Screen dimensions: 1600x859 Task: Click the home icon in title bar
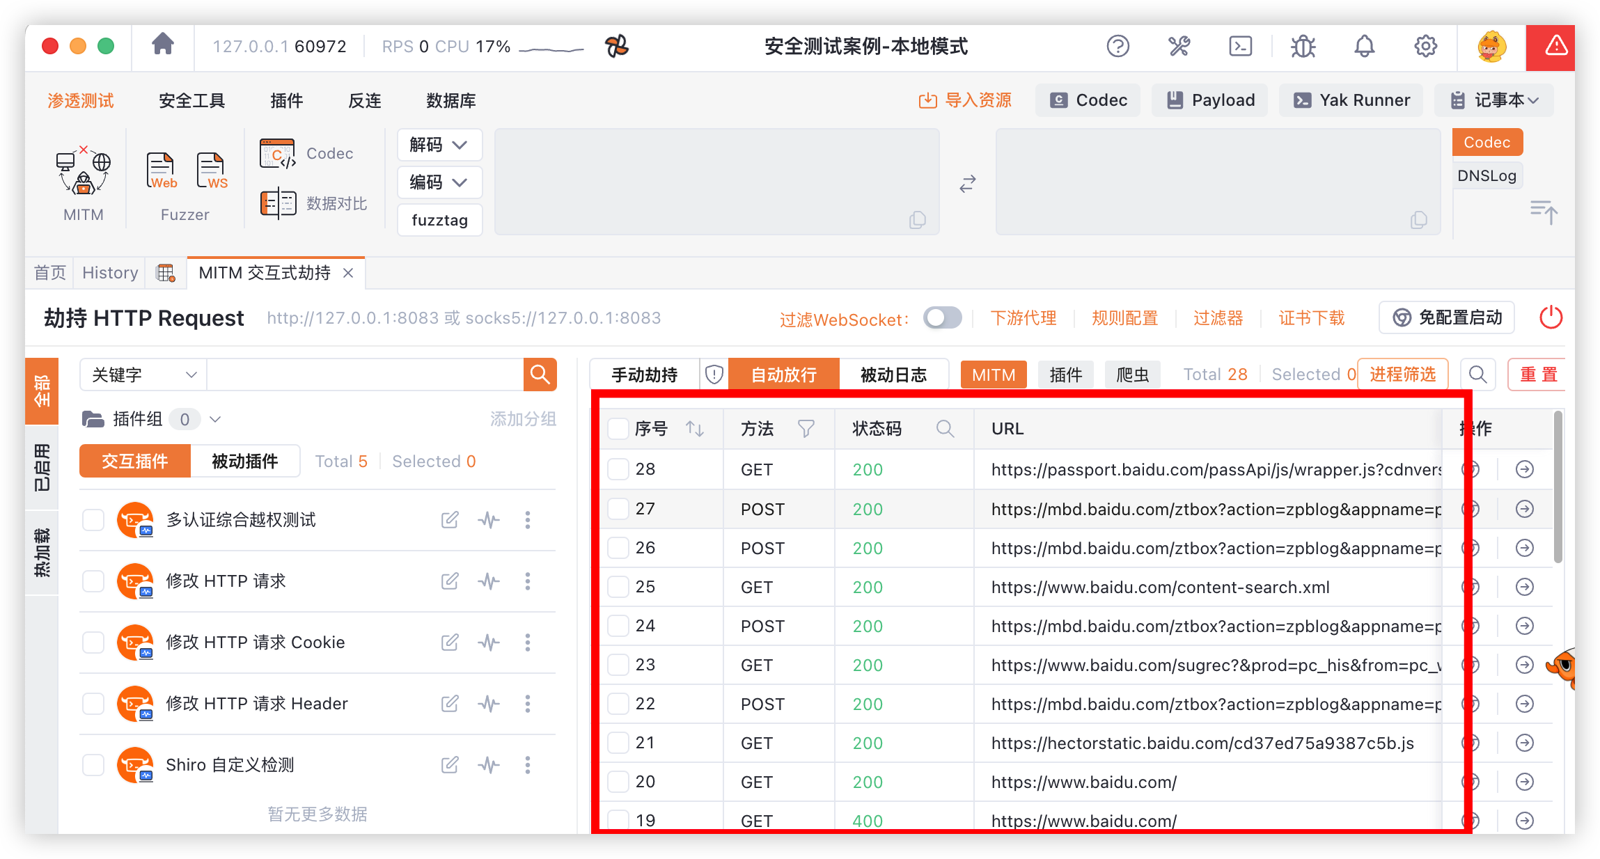pyautogui.click(x=163, y=45)
